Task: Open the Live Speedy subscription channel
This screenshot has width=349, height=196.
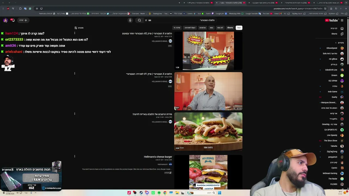Action: tap(332, 135)
